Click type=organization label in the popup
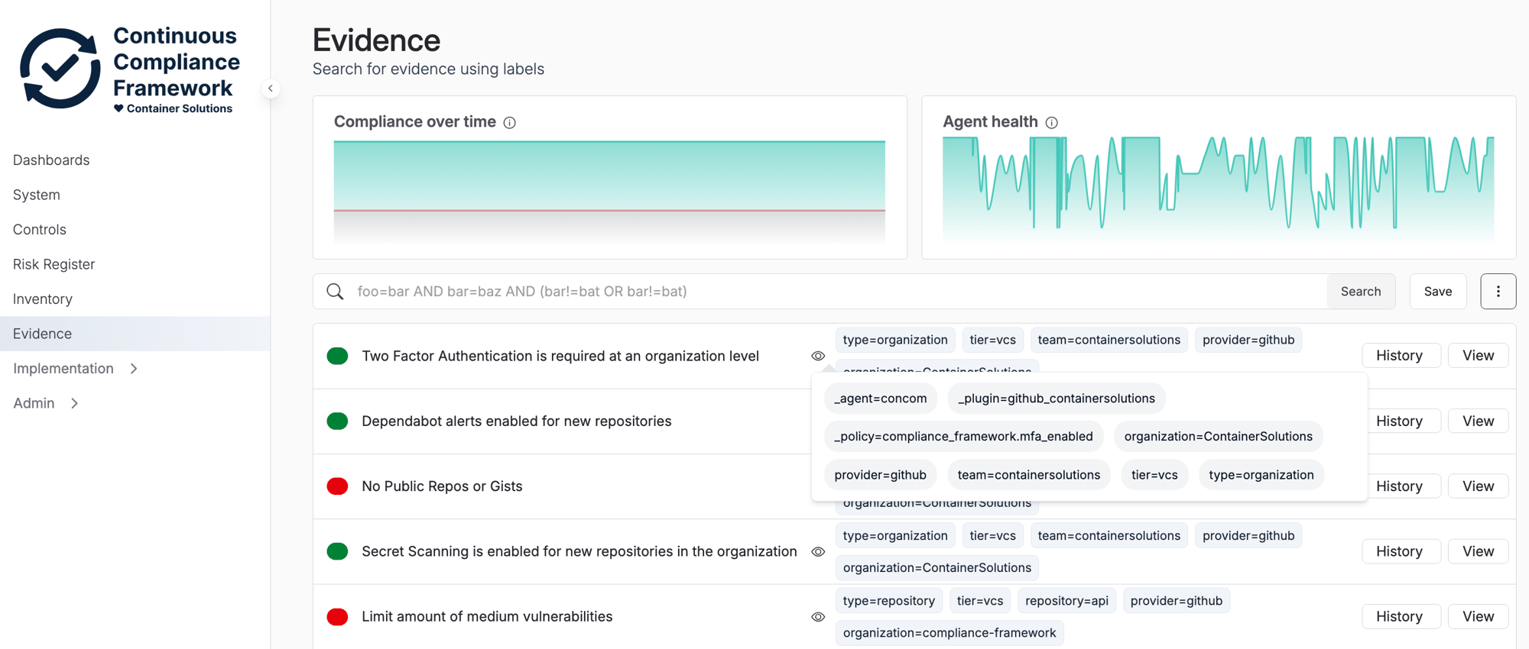The image size is (1529, 649). point(1261,475)
